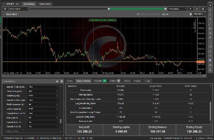Open Enable Trailing Stop dropdown
The width and height of the screenshot is (214, 140).
pyautogui.click(x=43, y=87)
